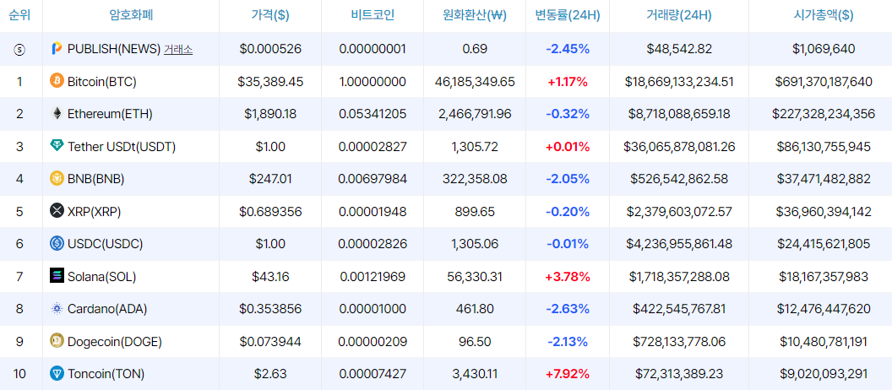This screenshot has width=892, height=390.
Task: Click BNB price $247.01
Action: coord(270,179)
